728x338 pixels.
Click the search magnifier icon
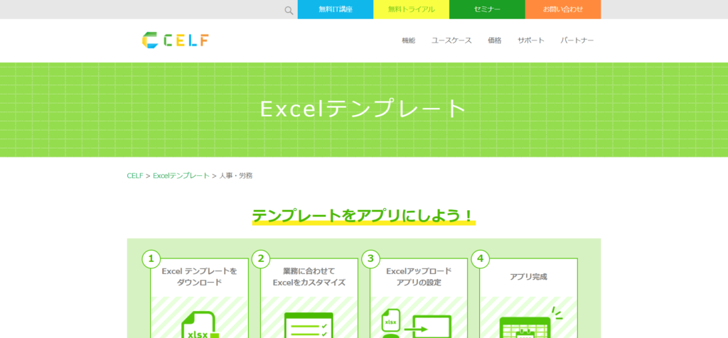(x=289, y=10)
